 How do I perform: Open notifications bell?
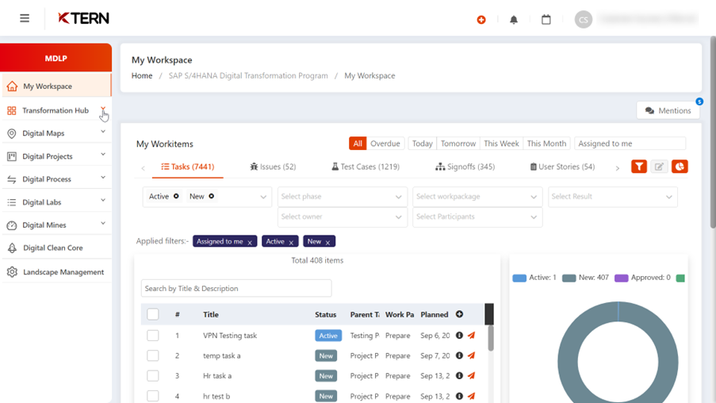click(514, 20)
